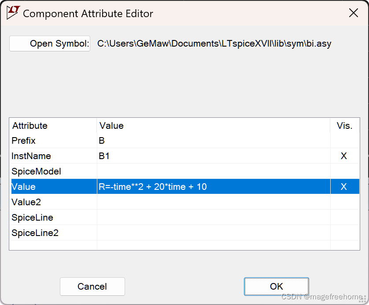Click the OK button
Viewport: 369px width, 305px height.
point(276,287)
